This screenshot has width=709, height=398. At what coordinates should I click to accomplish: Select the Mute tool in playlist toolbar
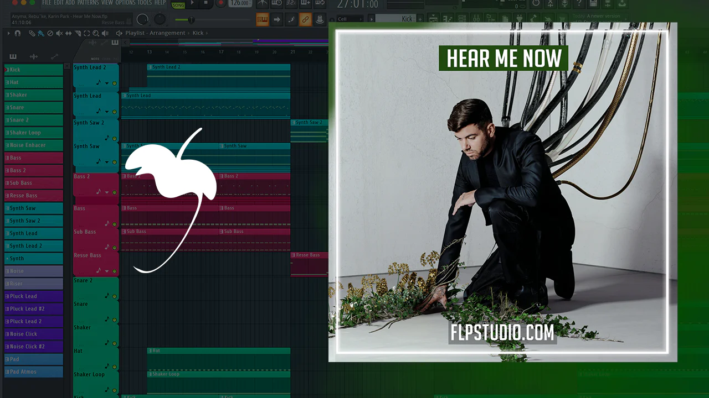pos(59,33)
